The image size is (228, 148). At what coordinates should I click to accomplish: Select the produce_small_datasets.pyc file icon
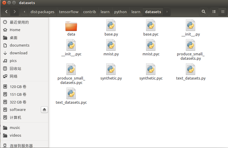(x=71, y=69)
